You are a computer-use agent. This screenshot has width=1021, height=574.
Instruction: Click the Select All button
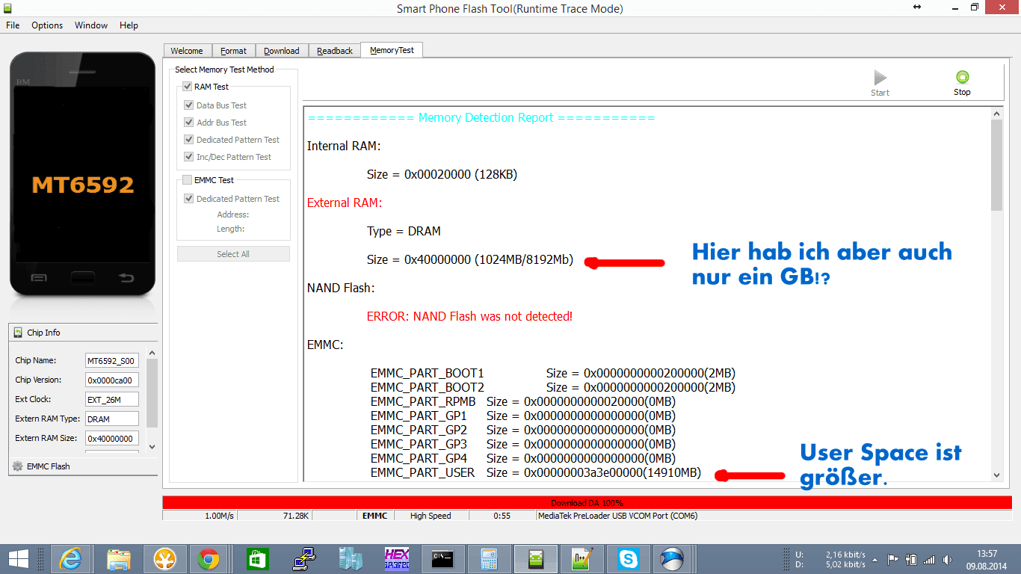click(x=233, y=254)
